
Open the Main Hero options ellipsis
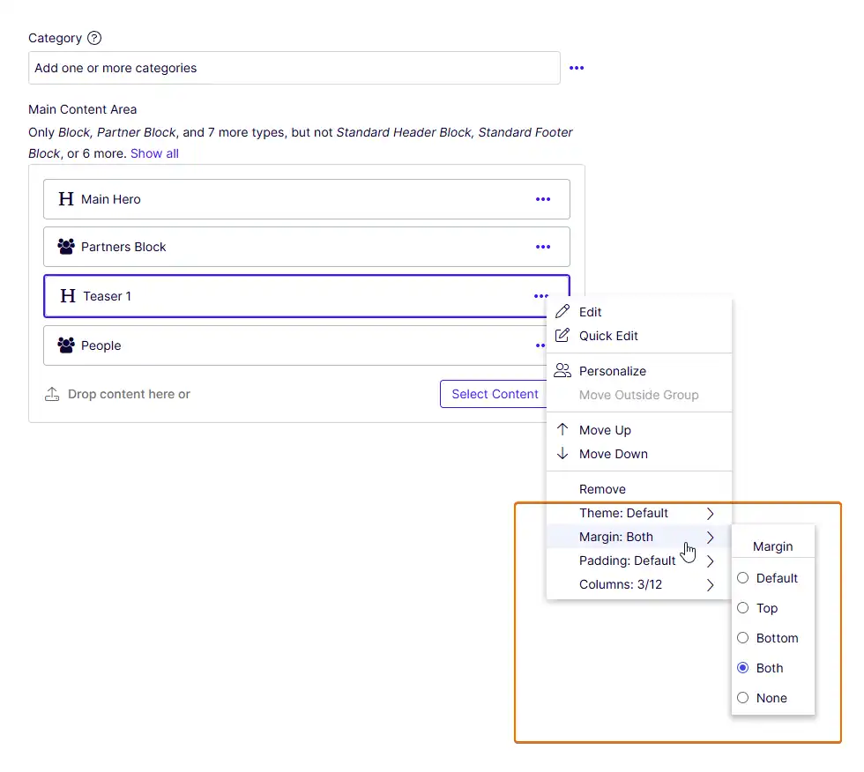click(543, 199)
